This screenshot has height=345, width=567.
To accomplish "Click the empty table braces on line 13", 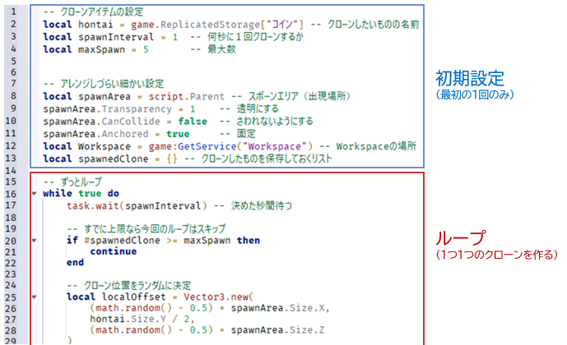I will click(172, 159).
